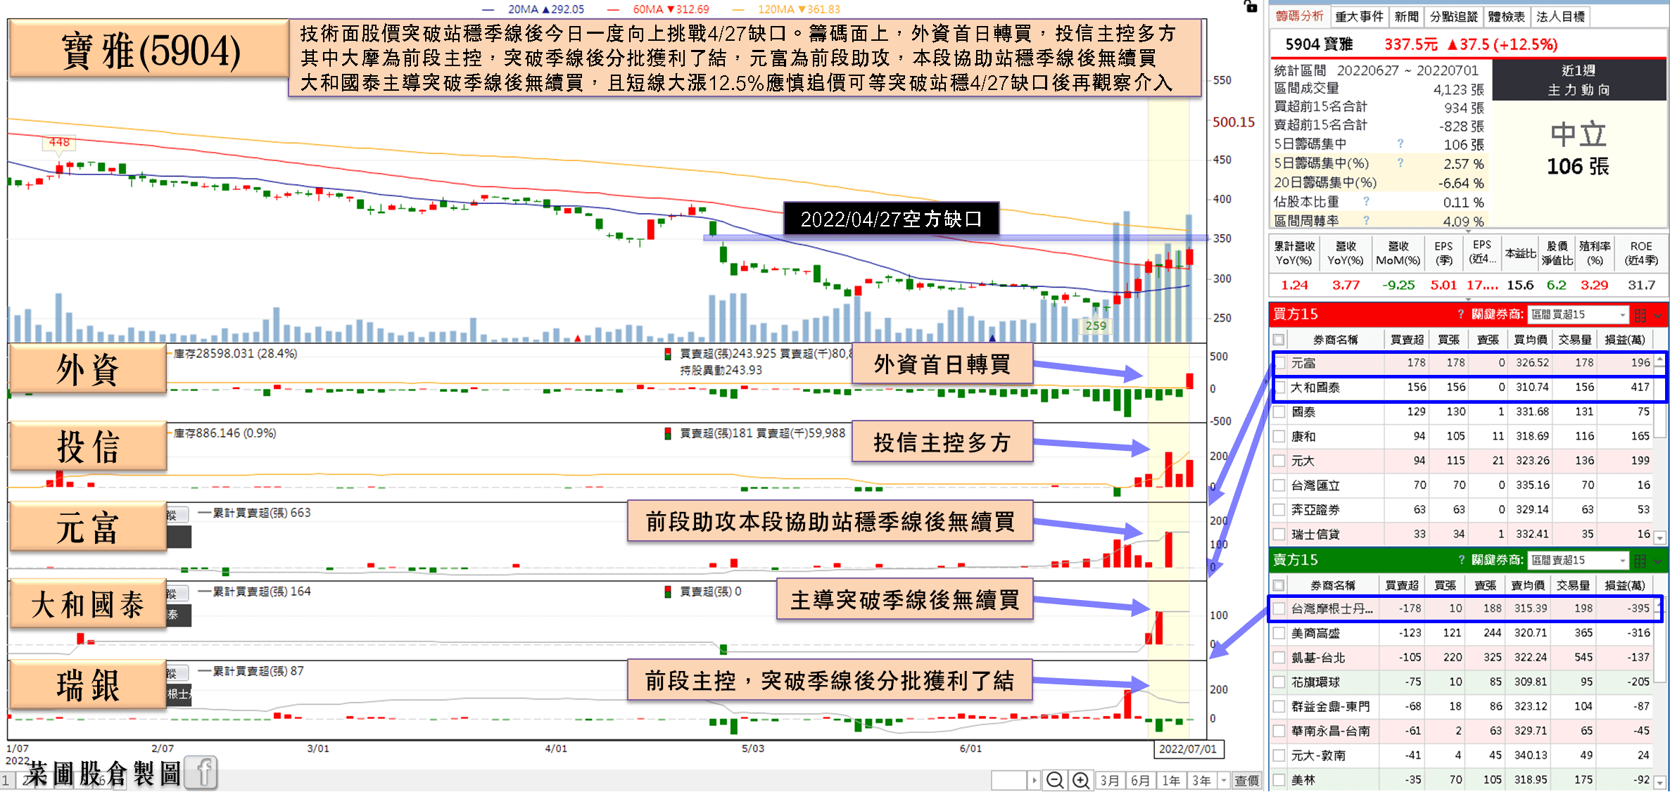Image resolution: width=1670 pixels, height=811 pixels.
Task: Zoom out the price chart
Action: click(1054, 780)
